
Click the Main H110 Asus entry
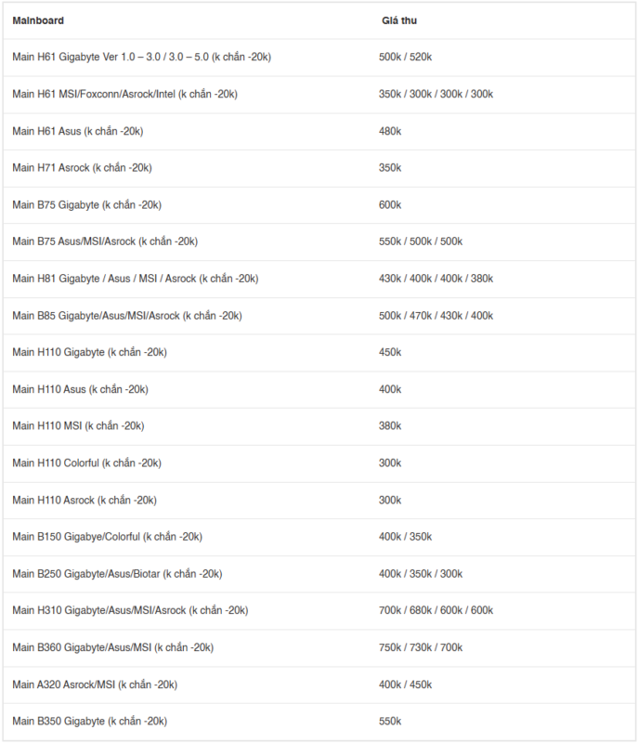click(x=80, y=389)
